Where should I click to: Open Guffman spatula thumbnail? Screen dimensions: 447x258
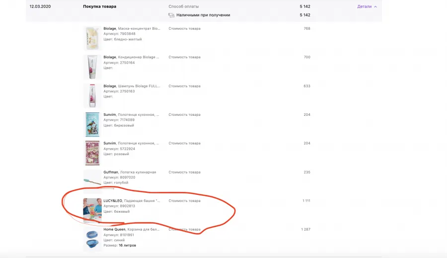92,181
